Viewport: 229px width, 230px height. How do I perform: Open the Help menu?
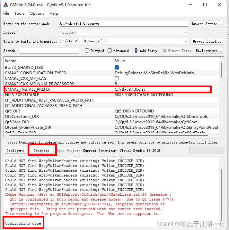pyautogui.click(x=54, y=13)
